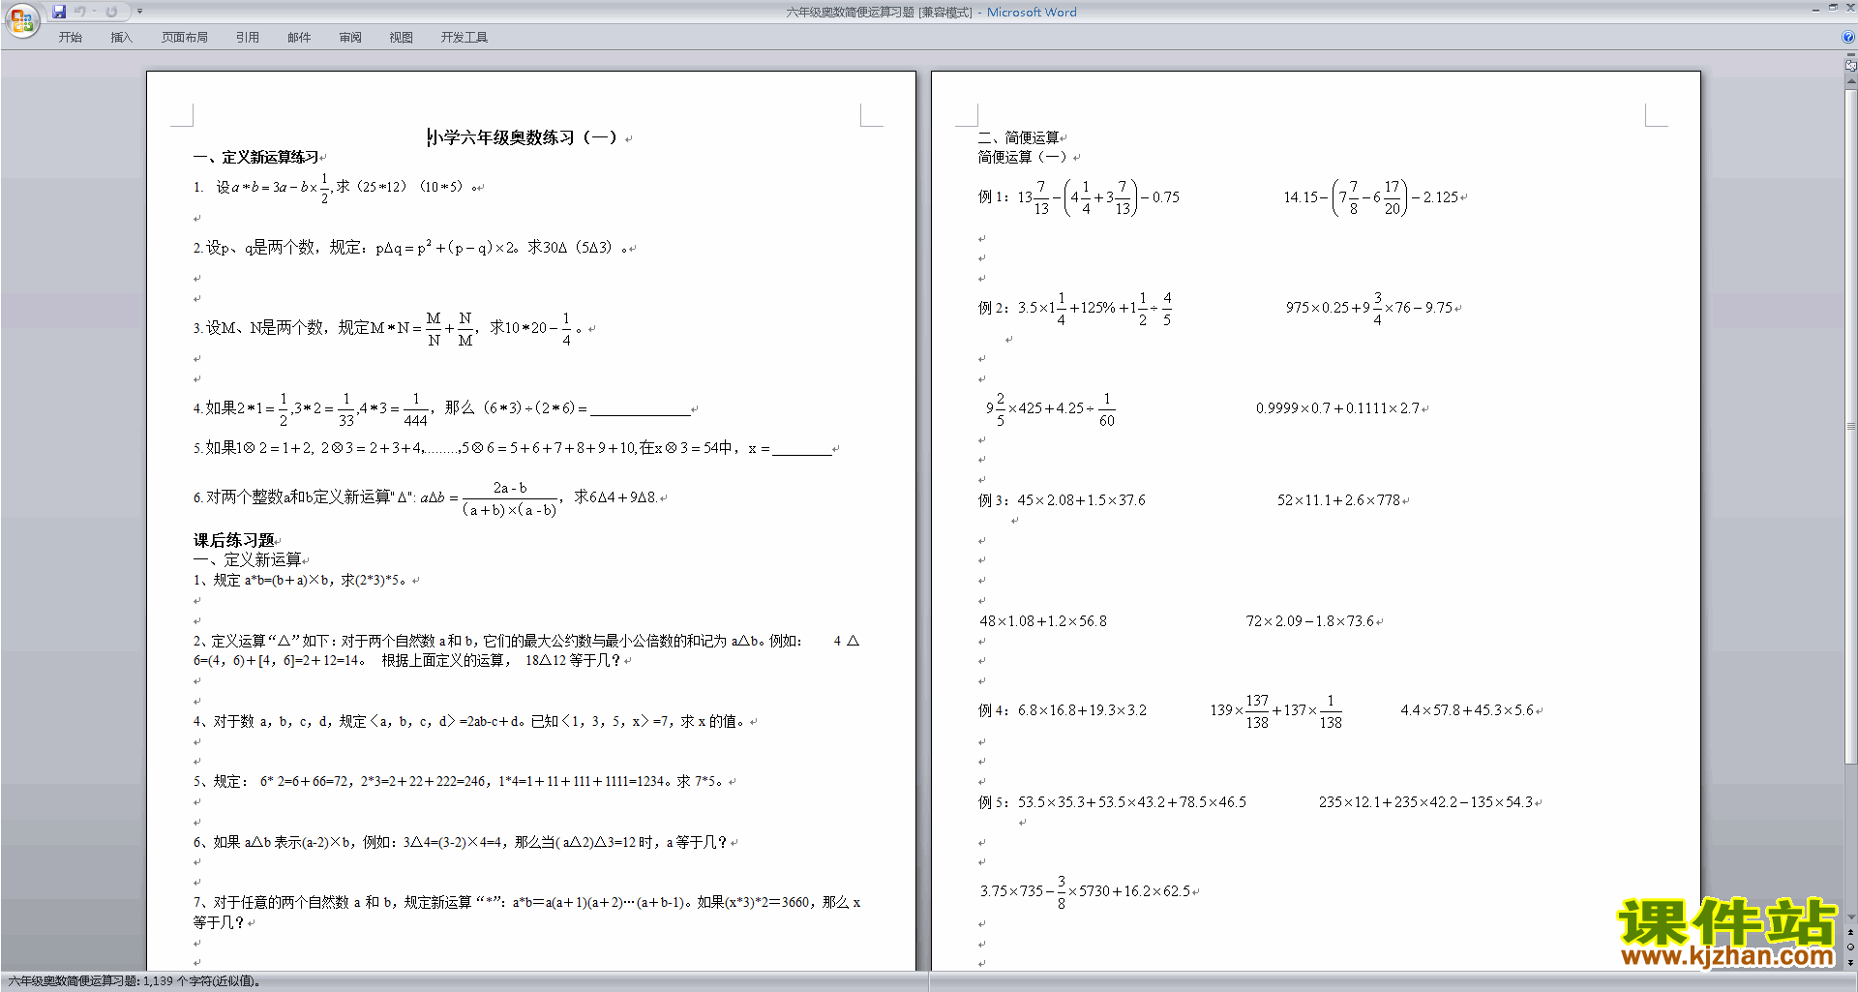Click text 18△12 等于几？
The image size is (1858, 992).
pos(573,661)
